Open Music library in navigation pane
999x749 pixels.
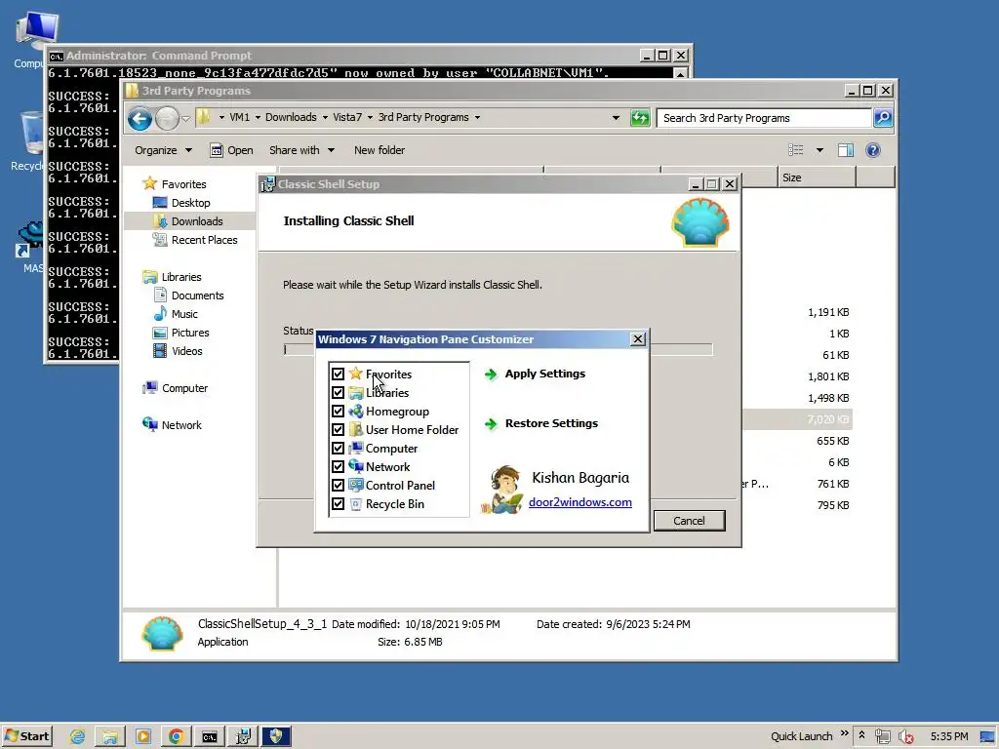click(x=184, y=314)
